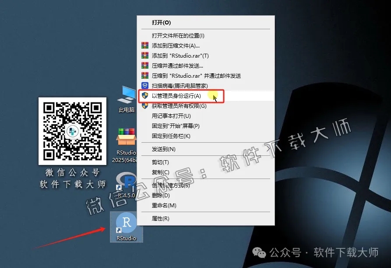Cut the file using 剪切

161,161
